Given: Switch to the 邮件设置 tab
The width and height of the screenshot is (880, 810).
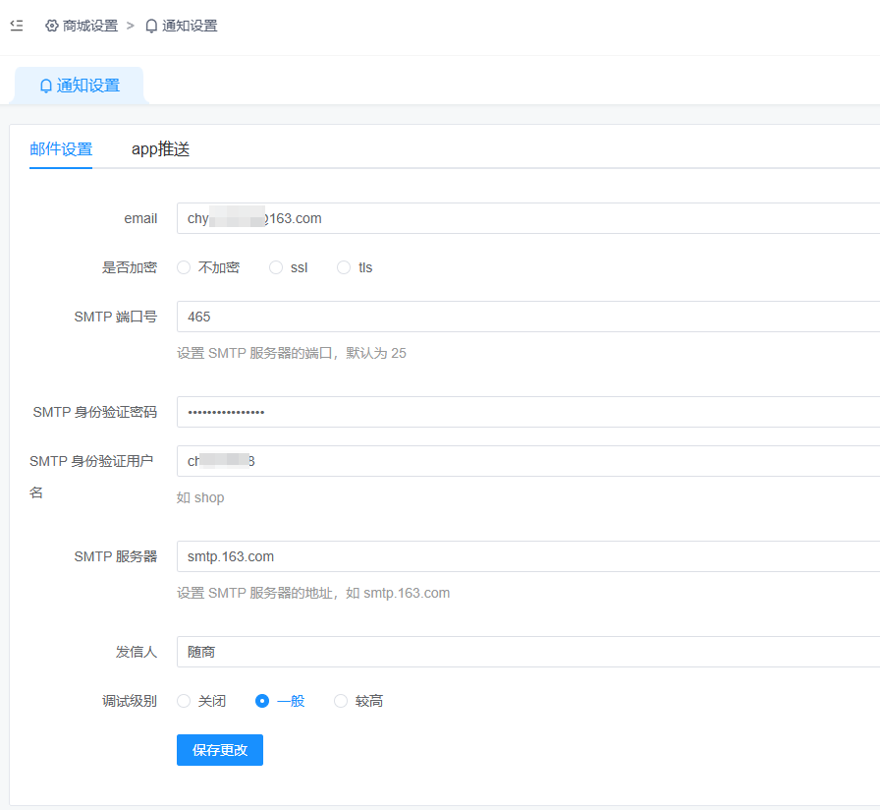Looking at the screenshot, I should point(61,149).
